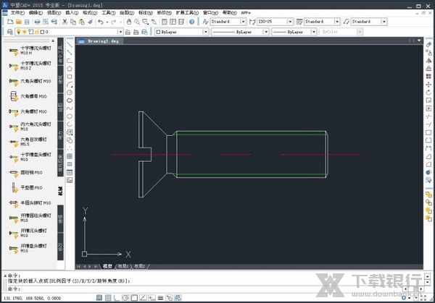Toggle Lineweight display in status bar
Viewport: 435px width, 303px height.
pos(160,298)
